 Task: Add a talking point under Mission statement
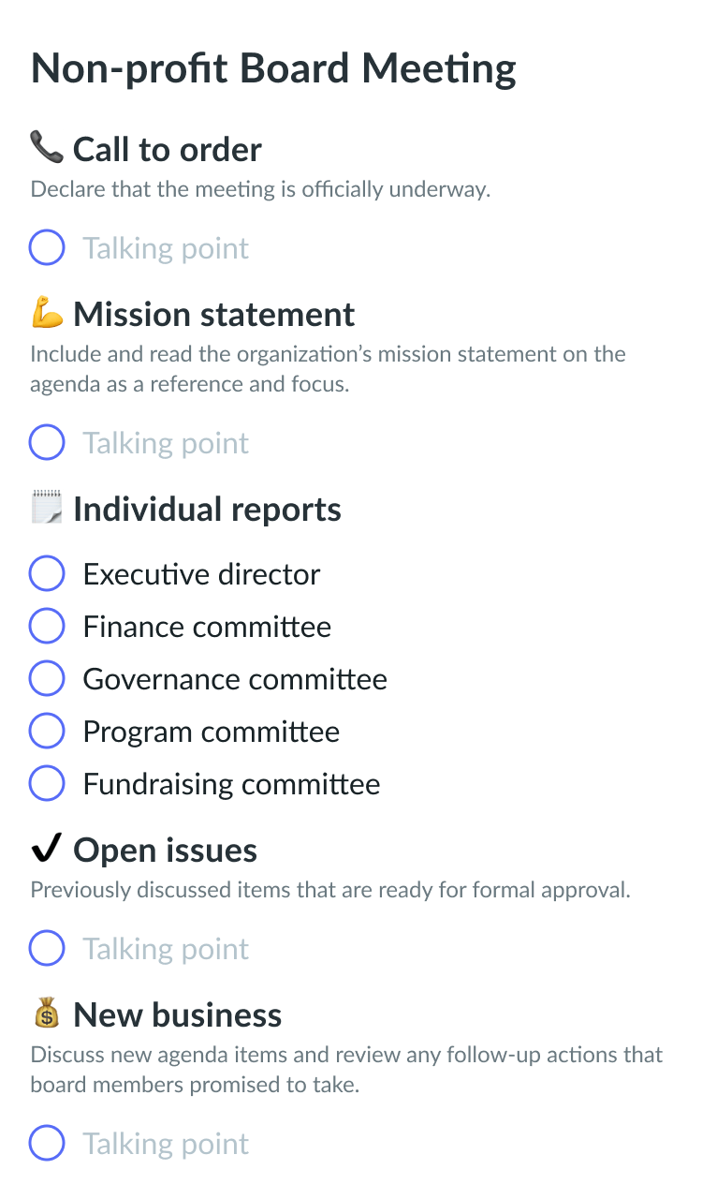point(166,443)
